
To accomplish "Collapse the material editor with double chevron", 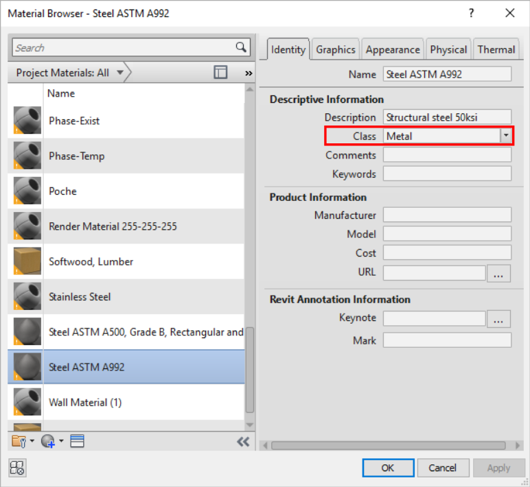I will (243, 442).
